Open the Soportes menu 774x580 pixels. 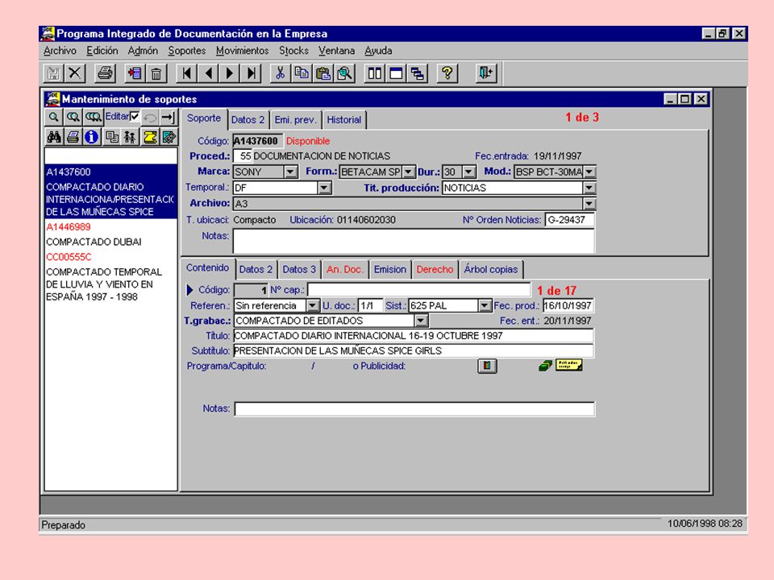[x=186, y=51]
